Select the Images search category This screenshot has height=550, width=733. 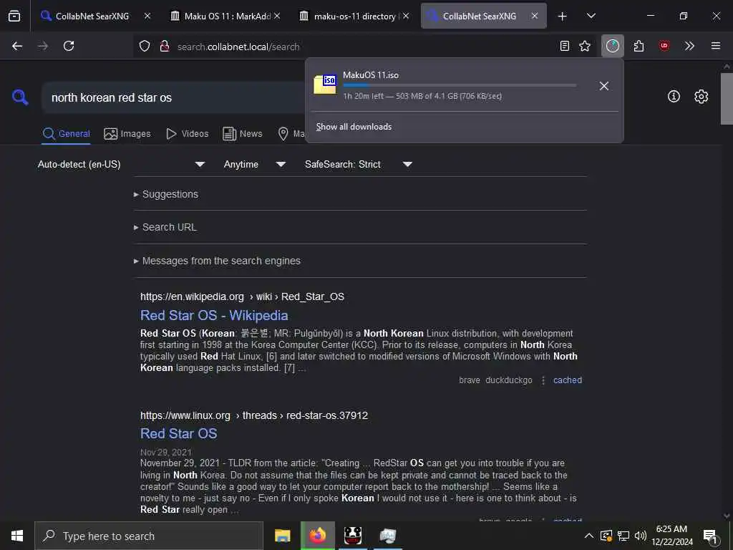[127, 134]
